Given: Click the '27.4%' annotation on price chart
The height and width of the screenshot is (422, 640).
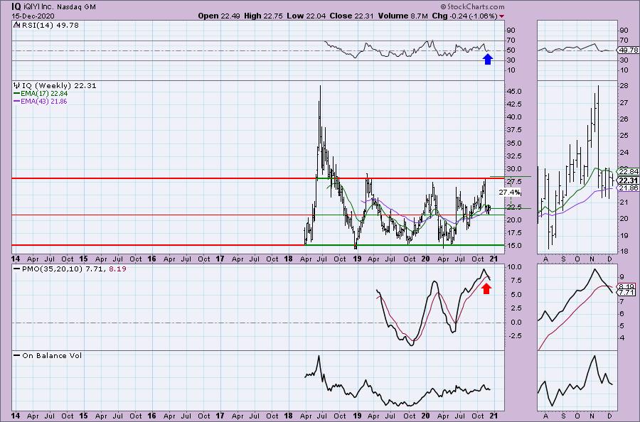Looking at the screenshot, I should (x=509, y=192).
